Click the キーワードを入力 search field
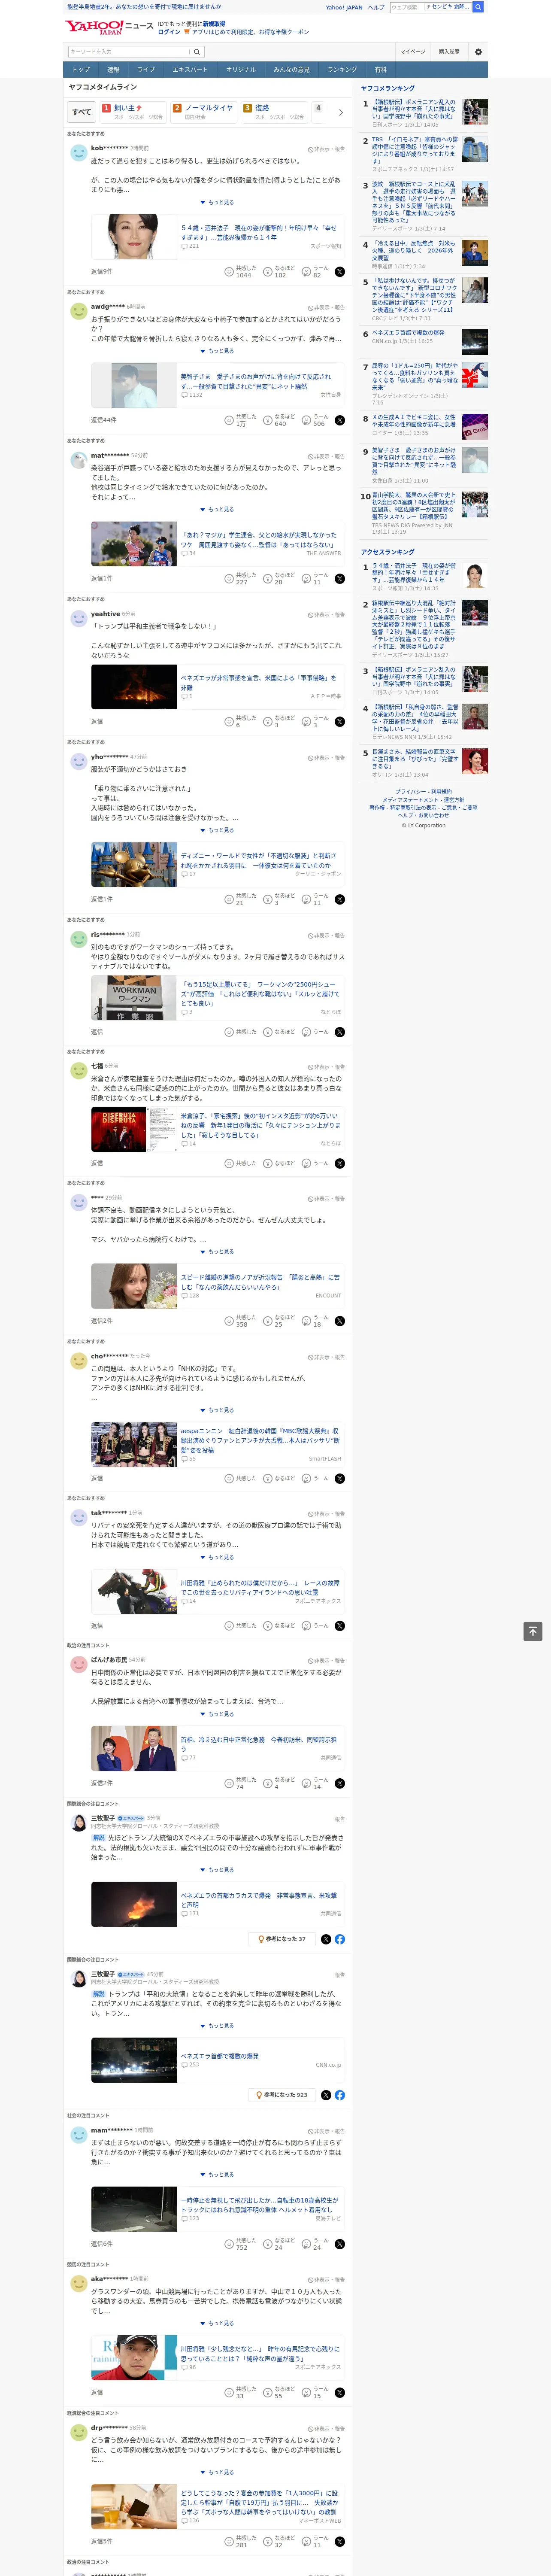This screenshot has height=2576, width=551. tap(129, 52)
